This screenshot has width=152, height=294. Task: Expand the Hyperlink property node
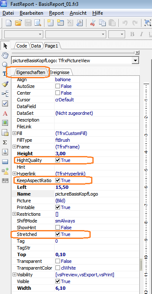[14, 174]
